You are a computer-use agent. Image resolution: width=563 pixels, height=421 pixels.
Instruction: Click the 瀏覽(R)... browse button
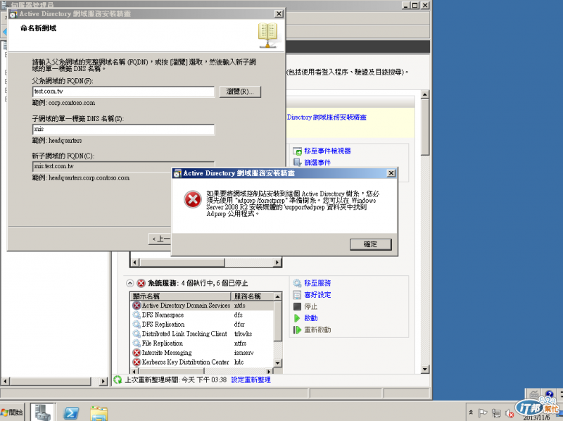(x=240, y=92)
